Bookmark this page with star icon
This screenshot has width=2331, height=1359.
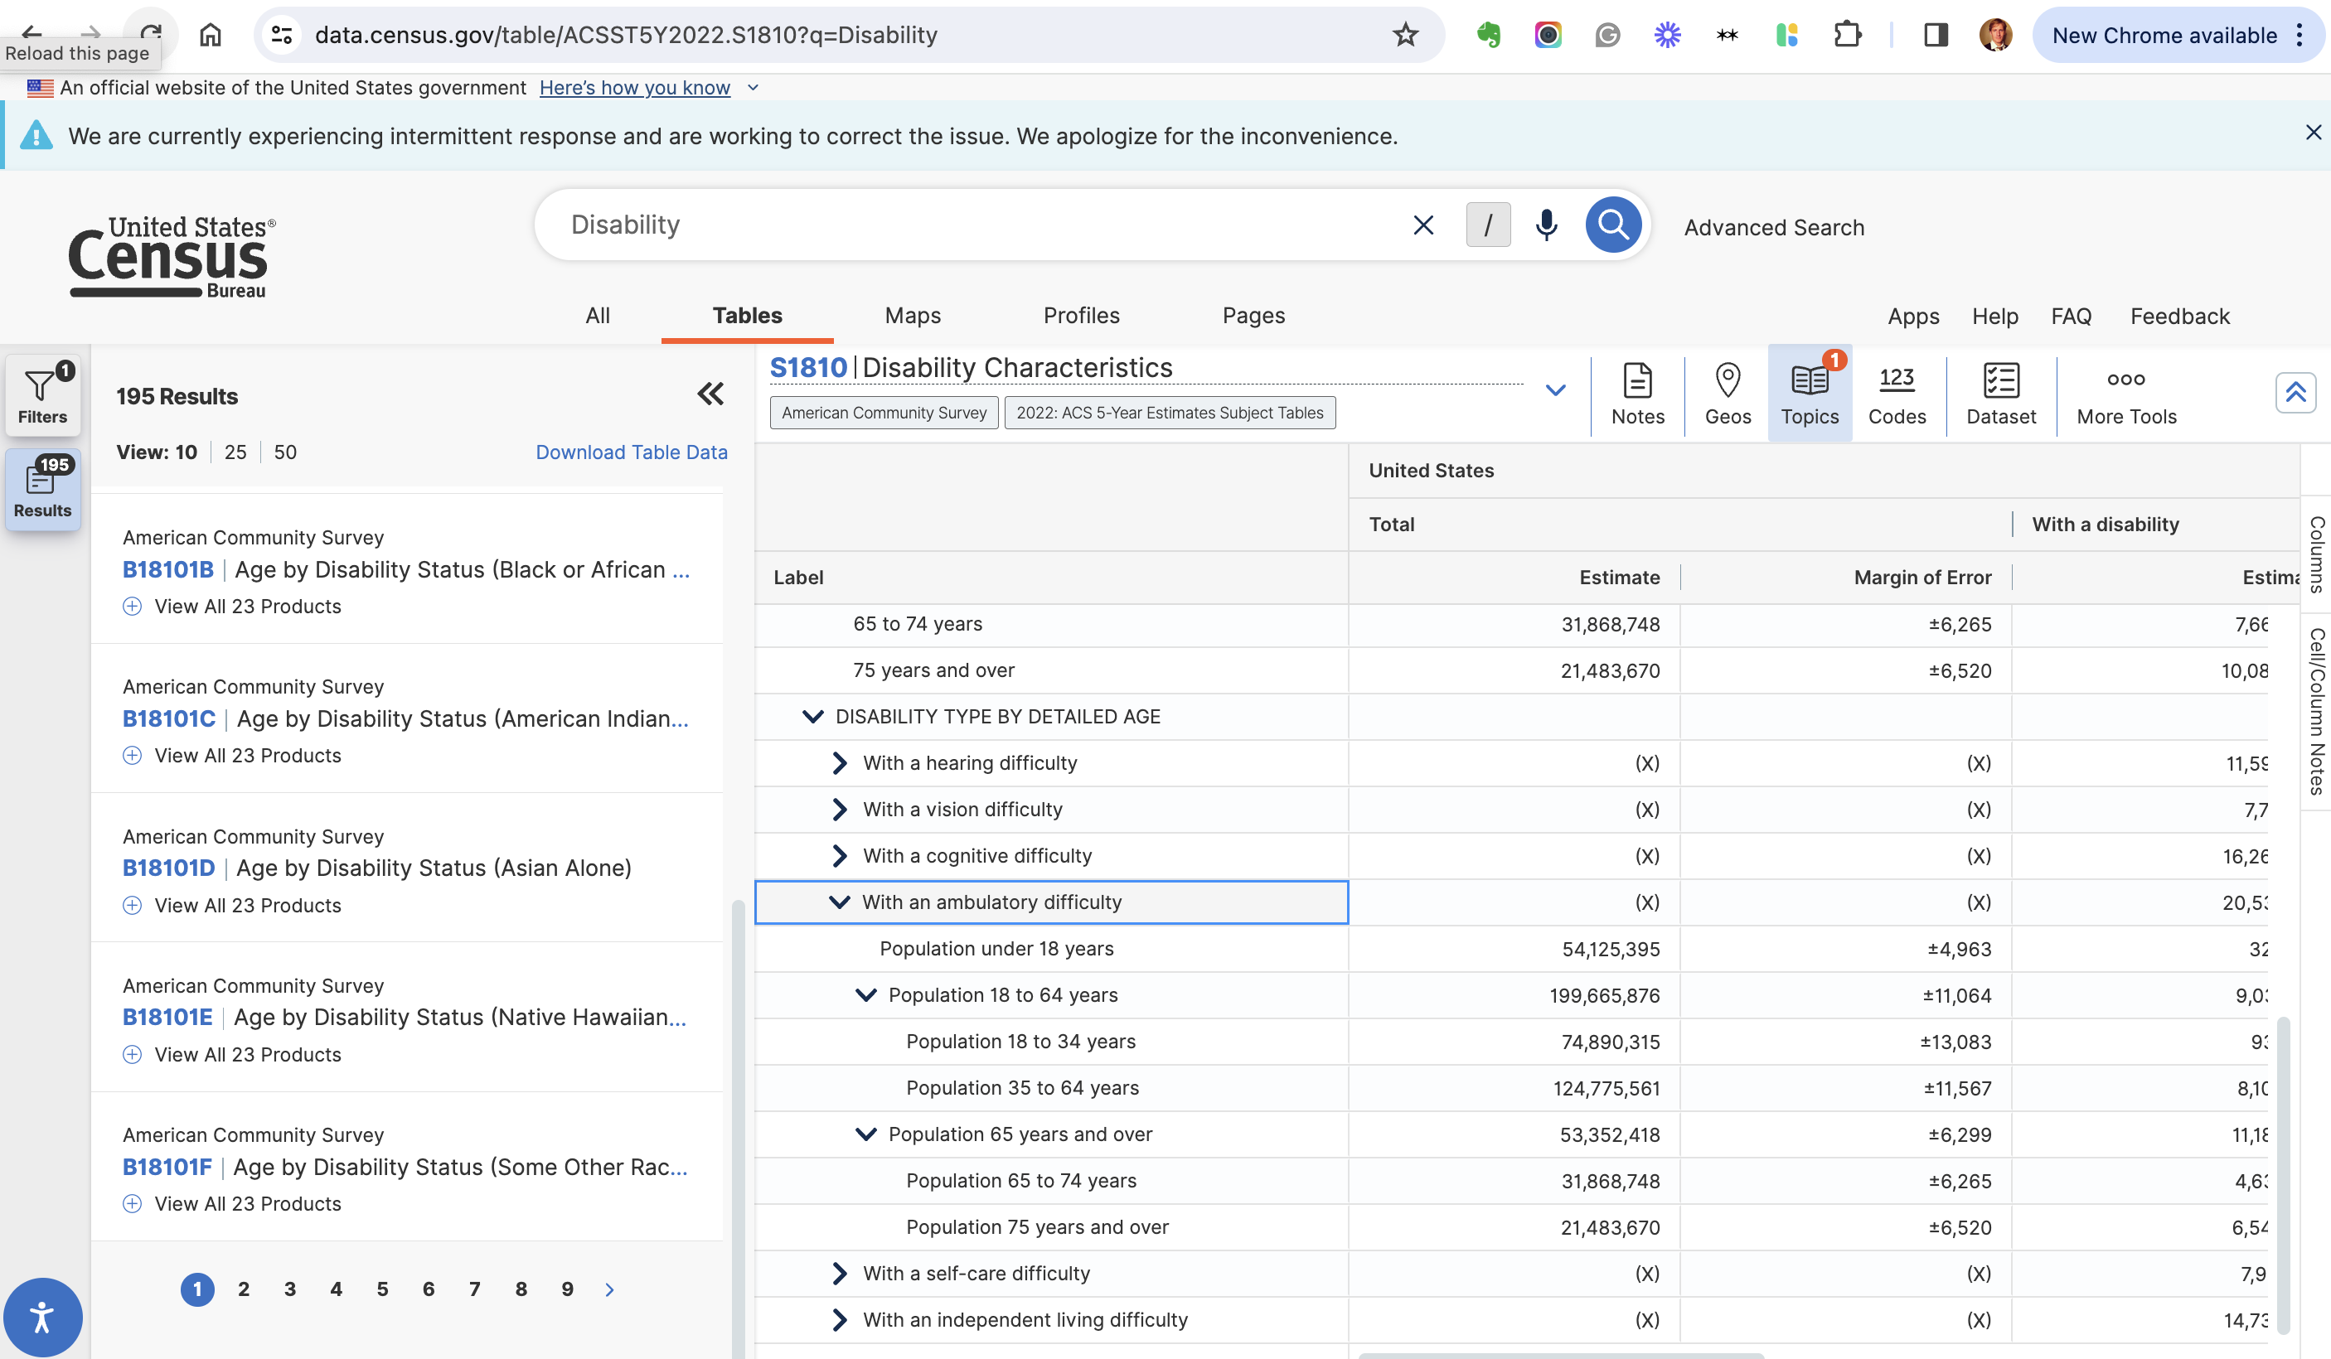(1404, 35)
